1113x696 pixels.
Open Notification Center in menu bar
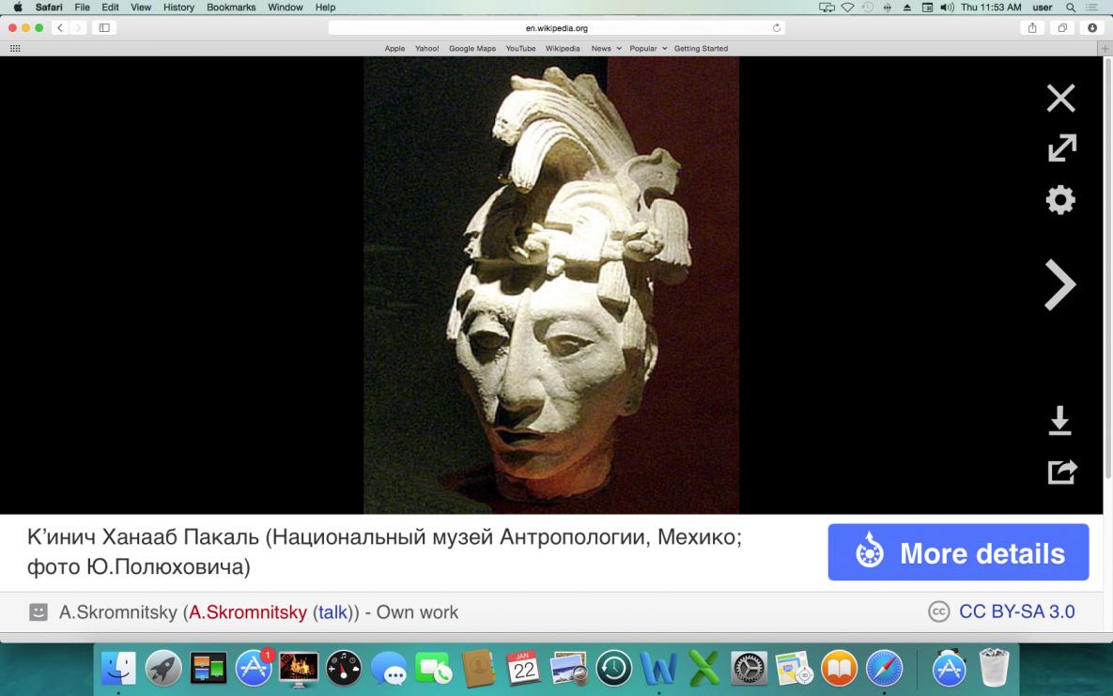[x=1091, y=8]
